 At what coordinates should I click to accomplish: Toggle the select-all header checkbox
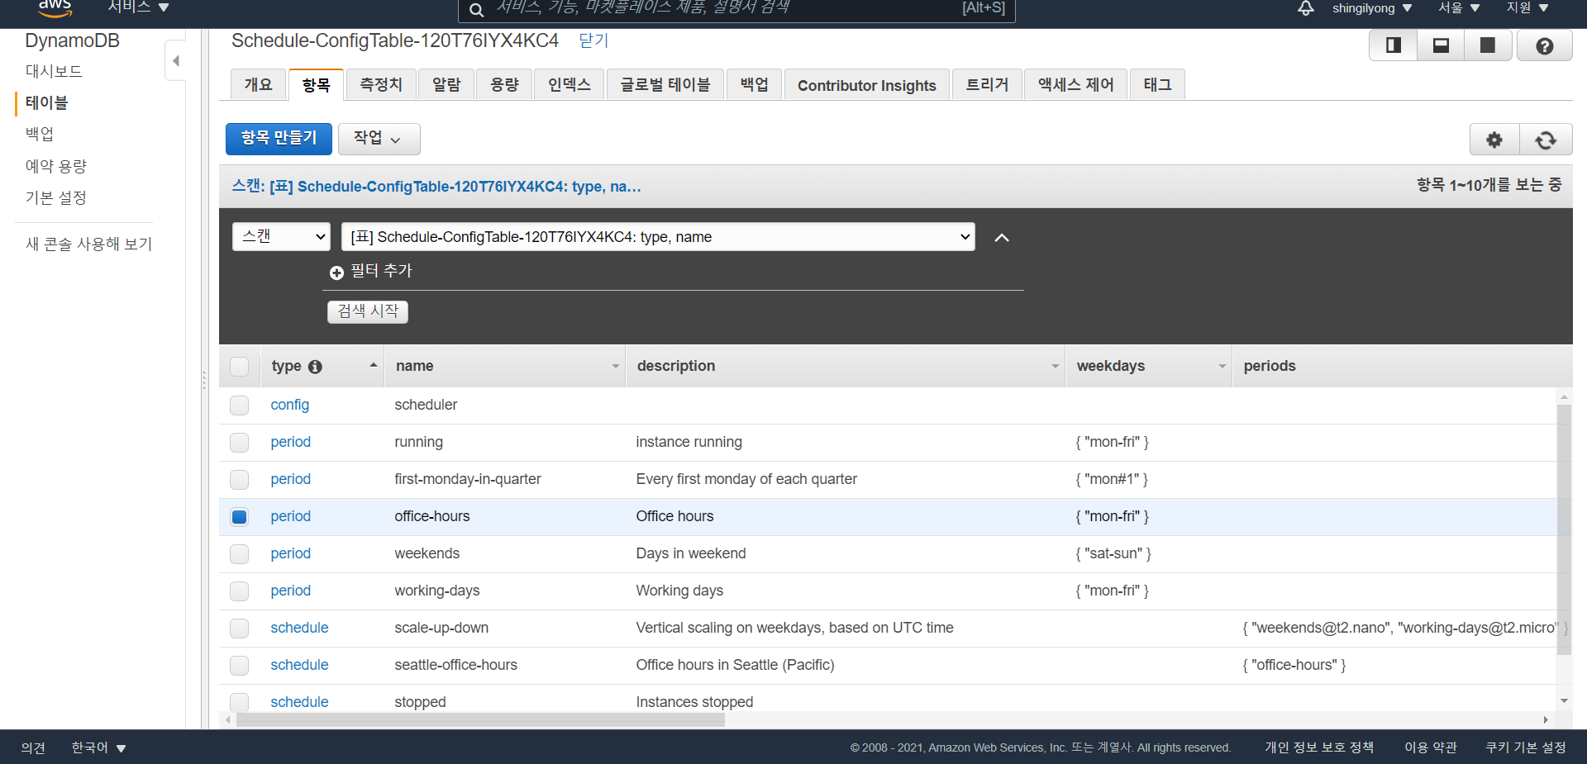point(240,367)
